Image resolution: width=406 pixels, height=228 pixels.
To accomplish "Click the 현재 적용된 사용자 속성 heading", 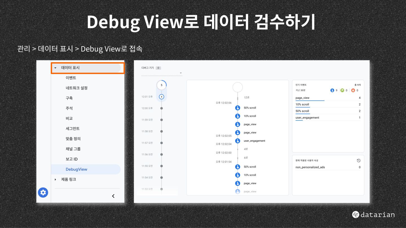I will pyautogui.click(x=307, y=160).
